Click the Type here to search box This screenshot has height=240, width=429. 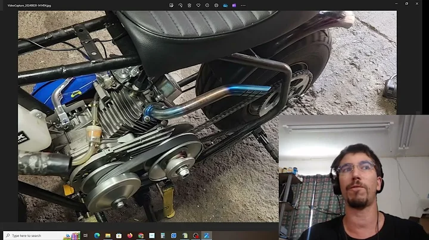(x=42, y=235)
